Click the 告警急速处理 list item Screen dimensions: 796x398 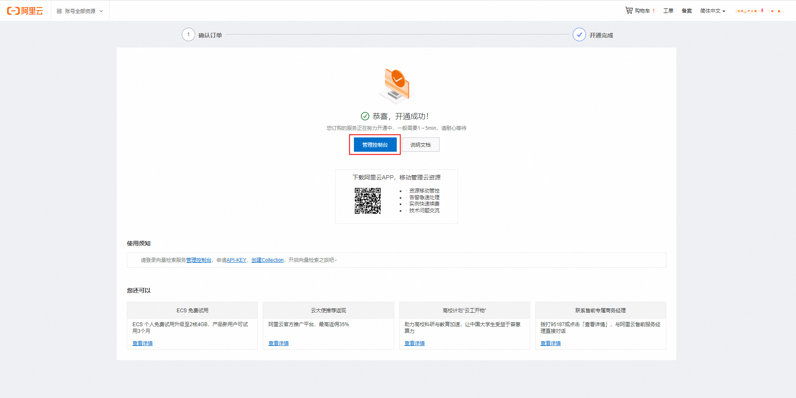pyautogui.click(x=424, y=198)
